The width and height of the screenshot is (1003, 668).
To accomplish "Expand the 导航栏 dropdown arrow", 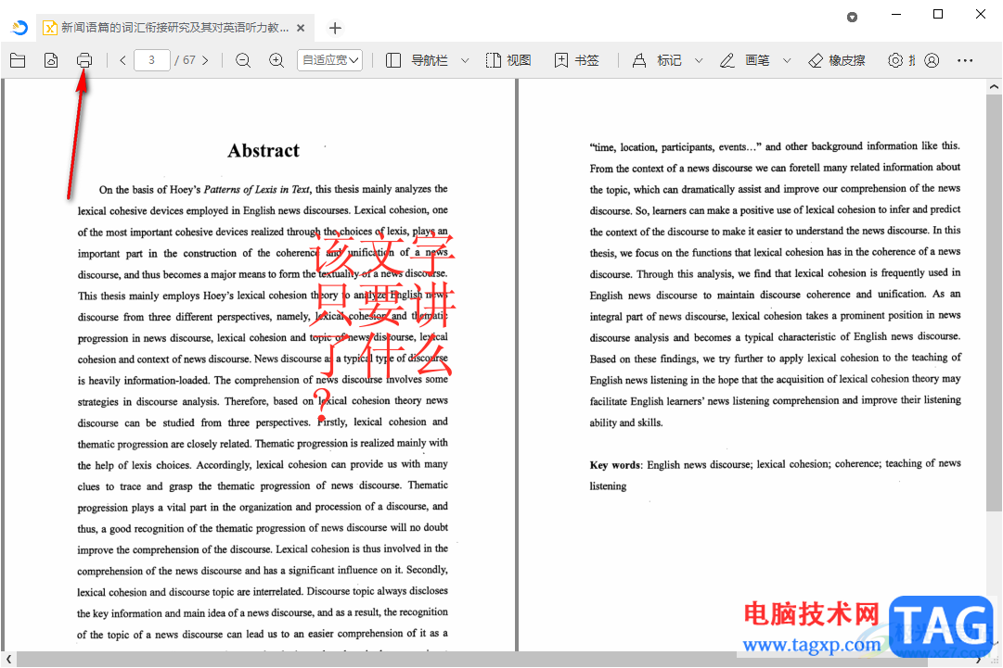I will [465, 60].
